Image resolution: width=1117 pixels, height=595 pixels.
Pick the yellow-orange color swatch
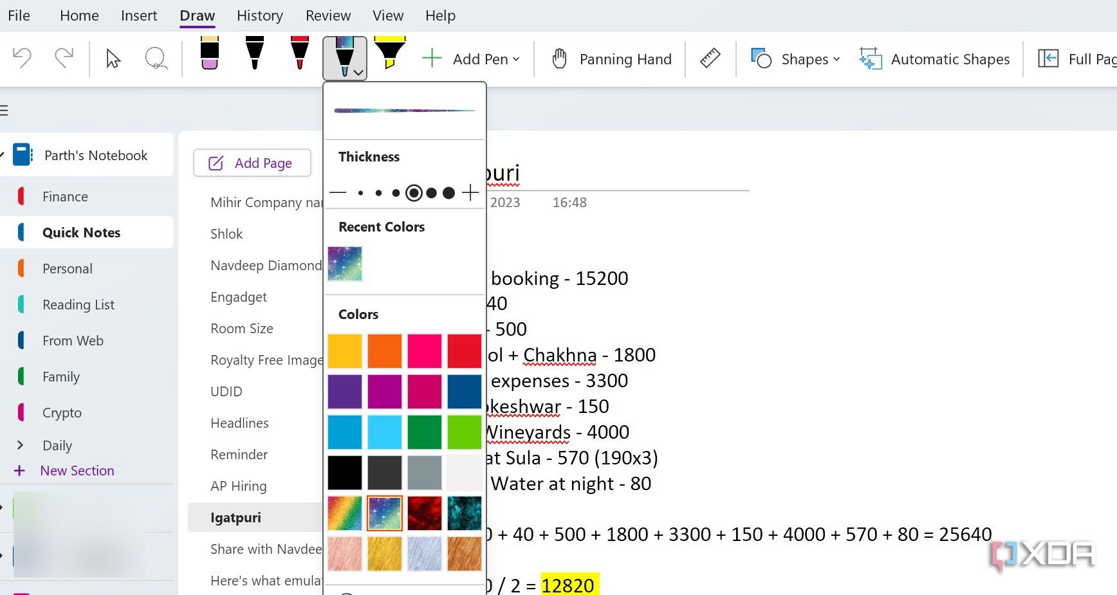(345, 351)
